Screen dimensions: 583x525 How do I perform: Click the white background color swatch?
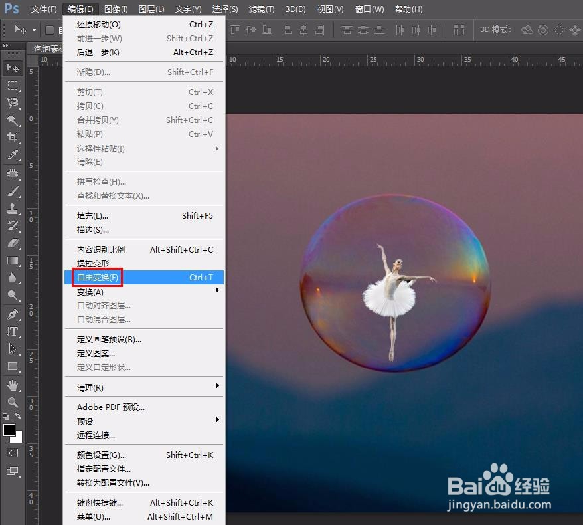[x=18, y=439]
